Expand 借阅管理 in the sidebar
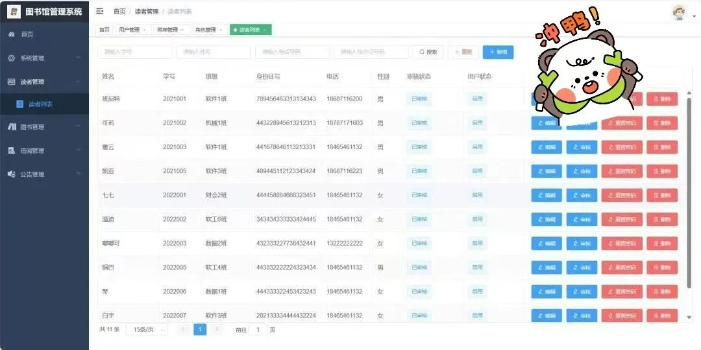The image size is (701, 350). tap(44, 150)
